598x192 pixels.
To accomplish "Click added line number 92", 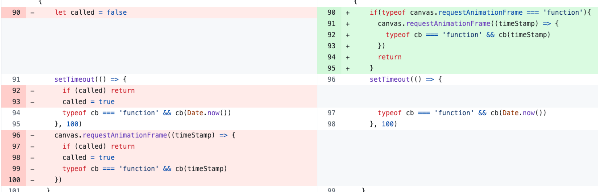I will [331, 35].
